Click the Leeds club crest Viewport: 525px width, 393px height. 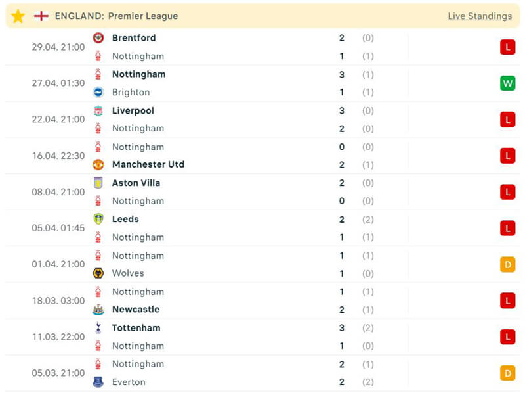pyautogui.click(x=98, y=220)
